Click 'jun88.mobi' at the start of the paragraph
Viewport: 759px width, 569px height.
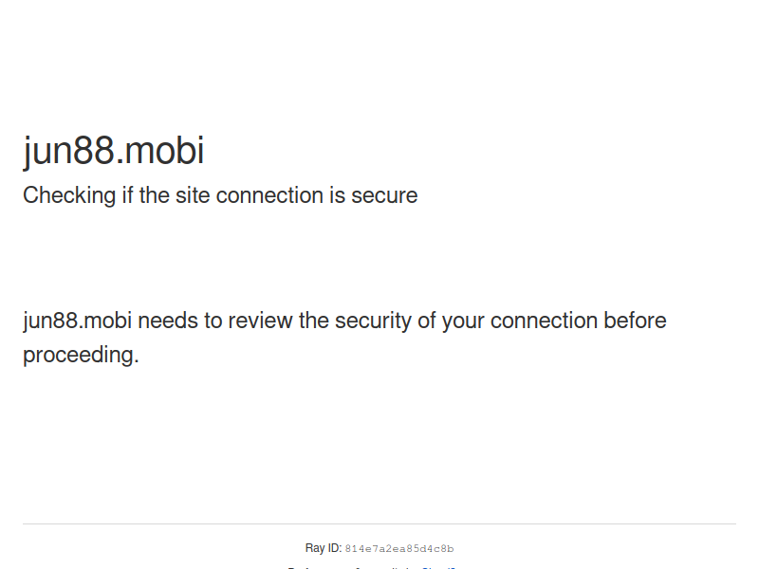(x=78, y=321)
